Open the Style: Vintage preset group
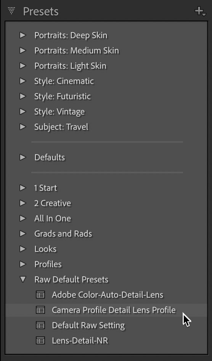 tap(23, 111)
